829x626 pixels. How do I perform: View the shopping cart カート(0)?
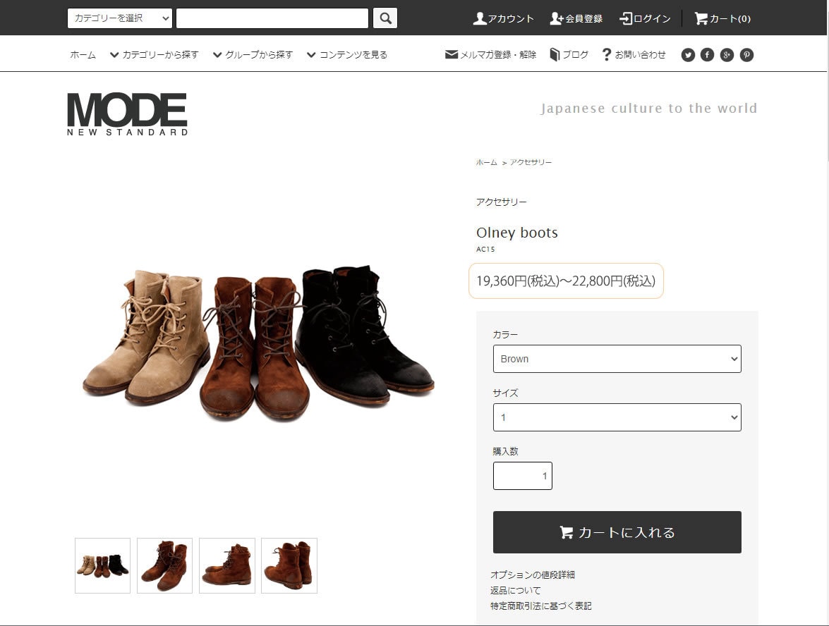tap(722, 19)
